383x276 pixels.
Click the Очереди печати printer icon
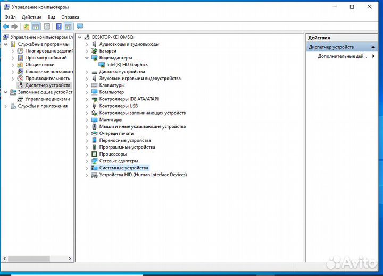94,133
